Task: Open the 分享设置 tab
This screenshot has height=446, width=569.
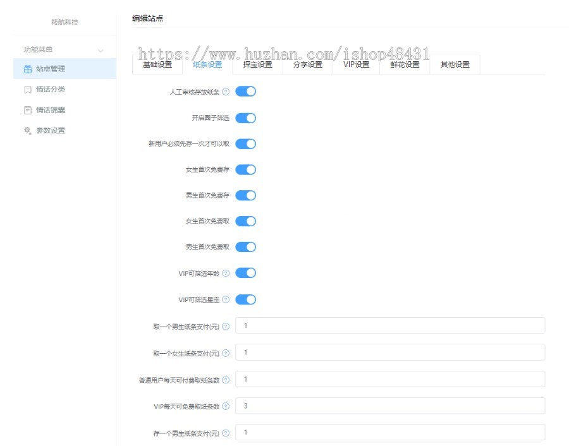Action: 307,64
